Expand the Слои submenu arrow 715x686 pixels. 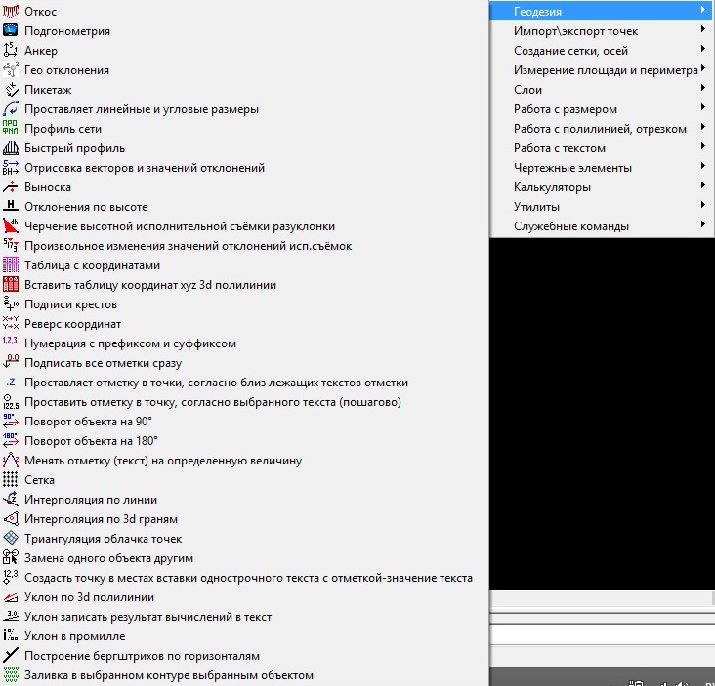click(702, 90)
